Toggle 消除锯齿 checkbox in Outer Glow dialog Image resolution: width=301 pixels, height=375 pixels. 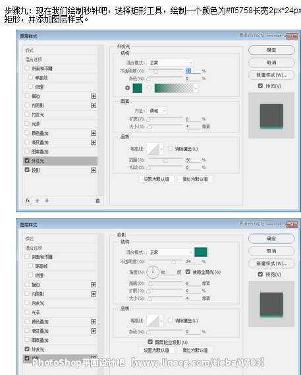pos(170,148)
